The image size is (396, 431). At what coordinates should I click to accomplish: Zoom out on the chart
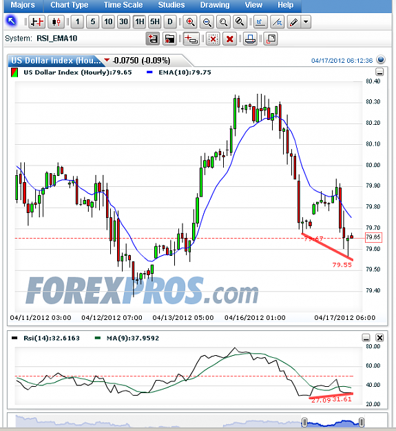pyautogui.click(x=207, y=21)
